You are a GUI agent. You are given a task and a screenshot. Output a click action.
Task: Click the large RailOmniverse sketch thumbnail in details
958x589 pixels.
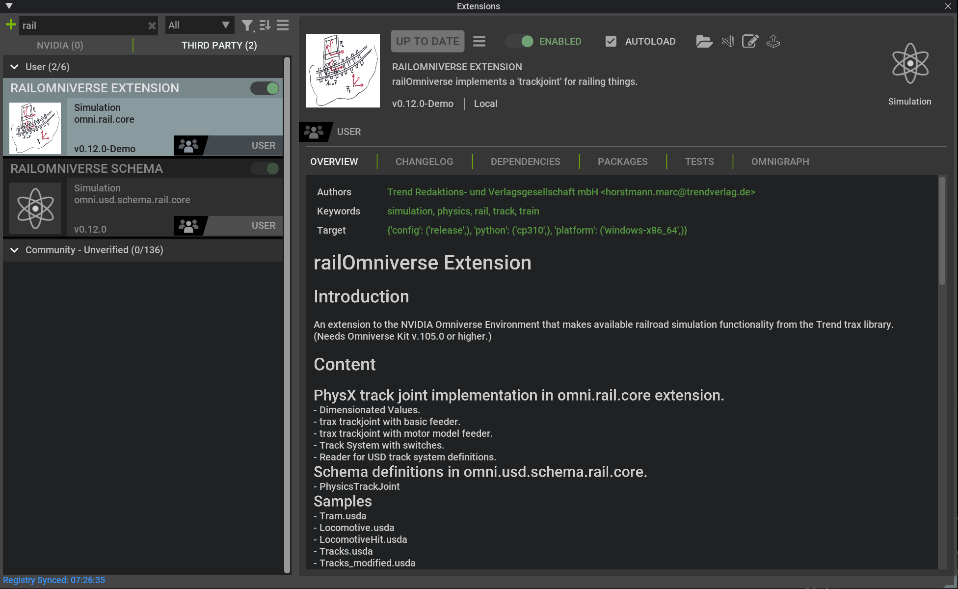pos(343,71)
